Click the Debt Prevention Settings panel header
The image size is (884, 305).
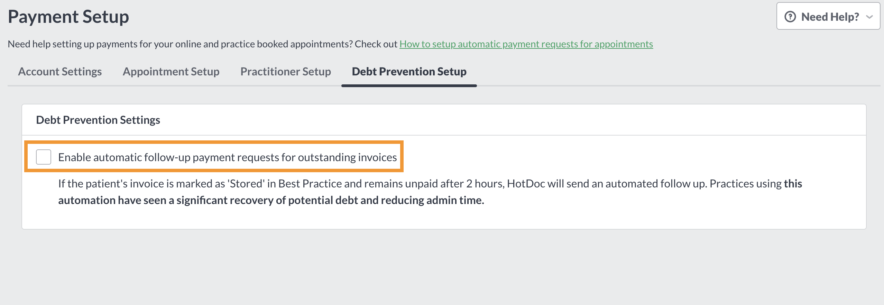tap(444, 120)
